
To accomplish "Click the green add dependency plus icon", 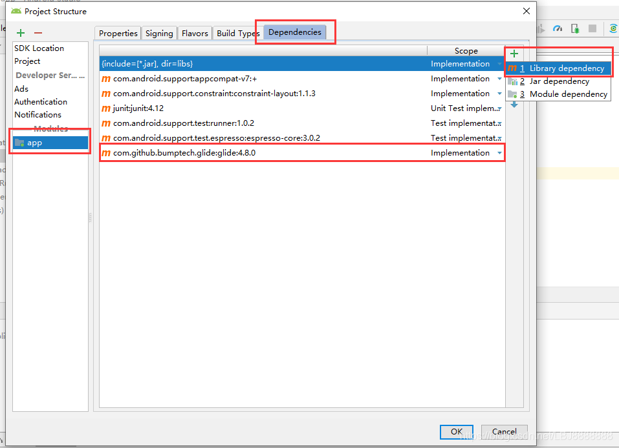I will click(514, 54).
